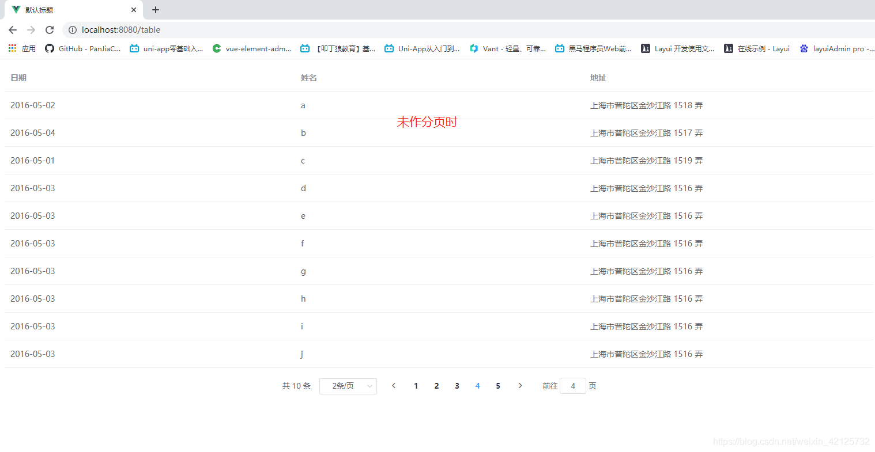Click name cell c
The width and height of the screenshot is (875, 452).
pos(303,161)
